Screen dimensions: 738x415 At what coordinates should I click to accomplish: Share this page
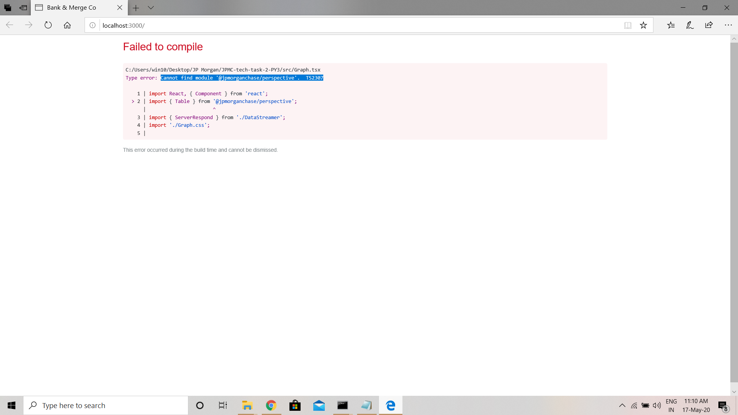pyautogui.click(x=709, y=25)
